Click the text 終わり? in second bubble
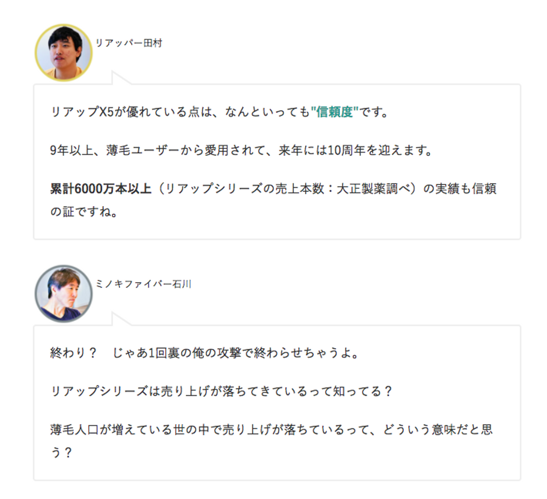547x499 pixels. tap(73, 353)
